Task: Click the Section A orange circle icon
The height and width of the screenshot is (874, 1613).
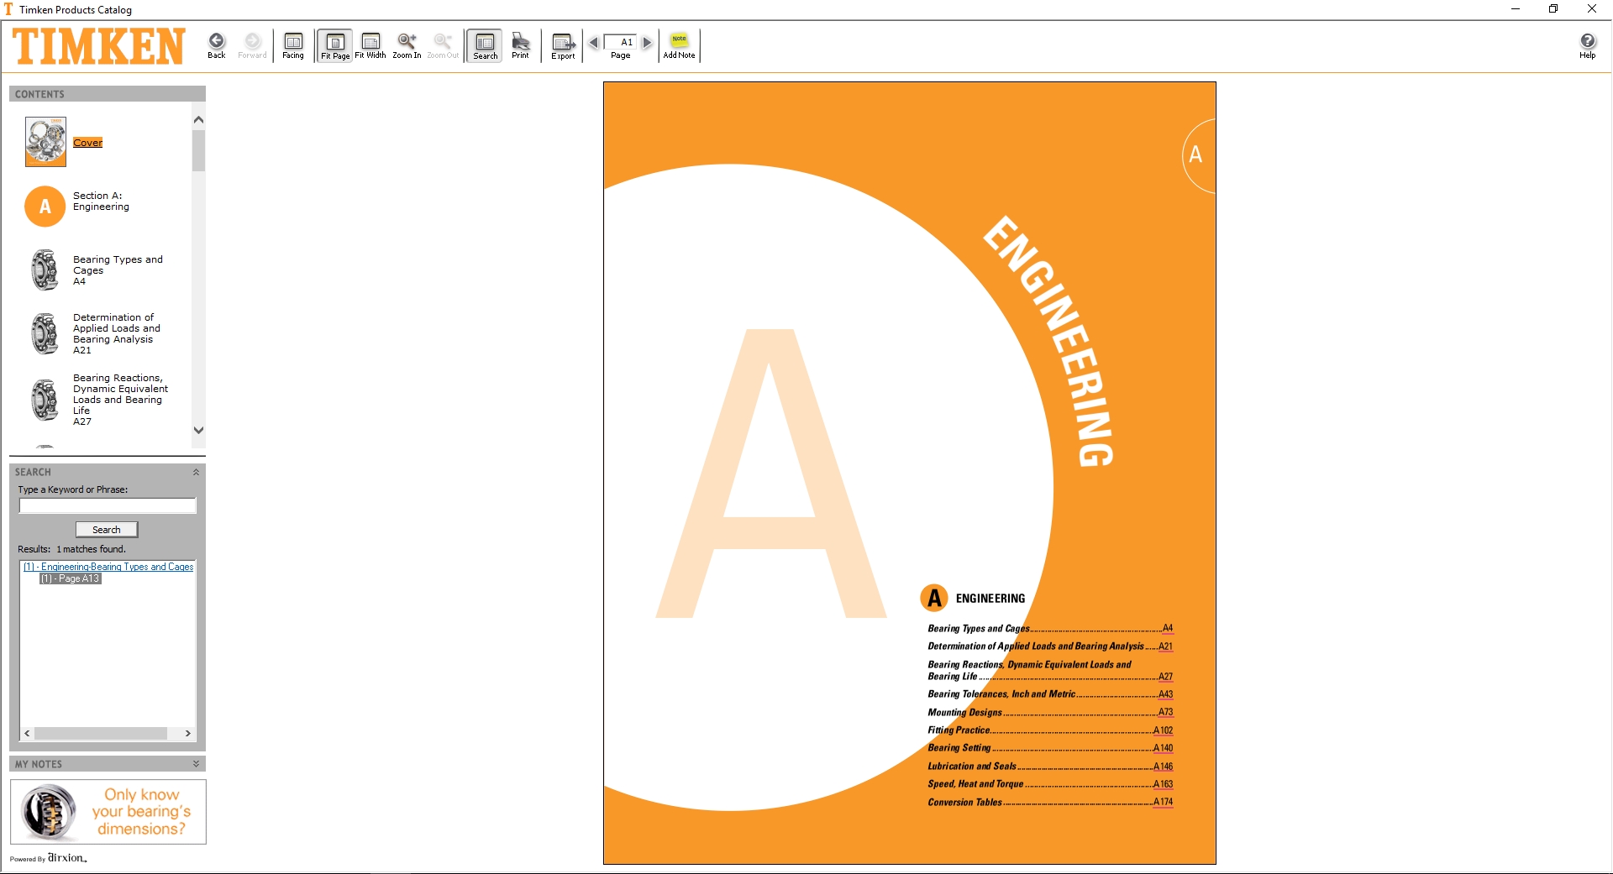Action: coord(45,207)
